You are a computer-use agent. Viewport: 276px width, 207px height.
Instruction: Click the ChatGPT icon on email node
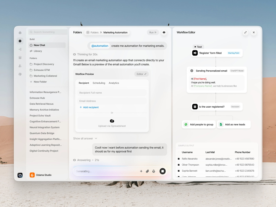point(192,71)
